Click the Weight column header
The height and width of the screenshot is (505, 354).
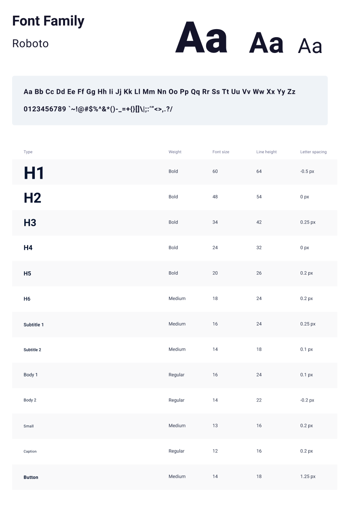(175, 152)
